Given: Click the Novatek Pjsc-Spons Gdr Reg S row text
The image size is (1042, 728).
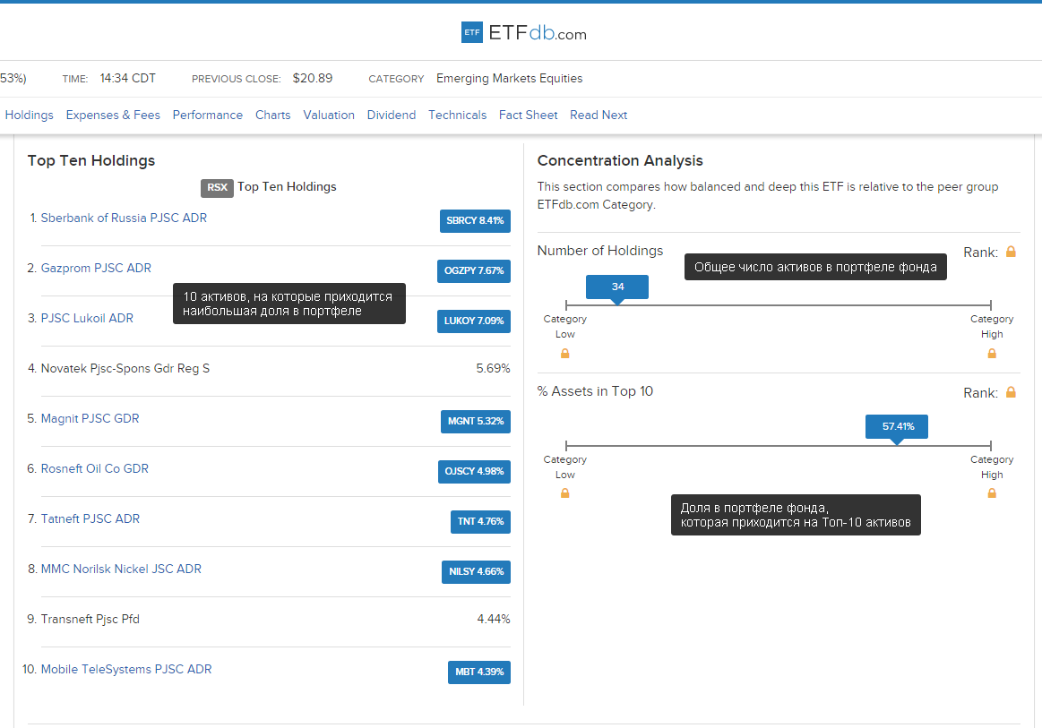Looking at the screenshot, I should [125, 368].
